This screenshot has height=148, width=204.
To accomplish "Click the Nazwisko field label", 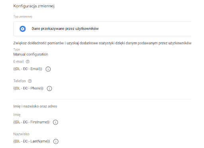I will click(x=22, y=134).
